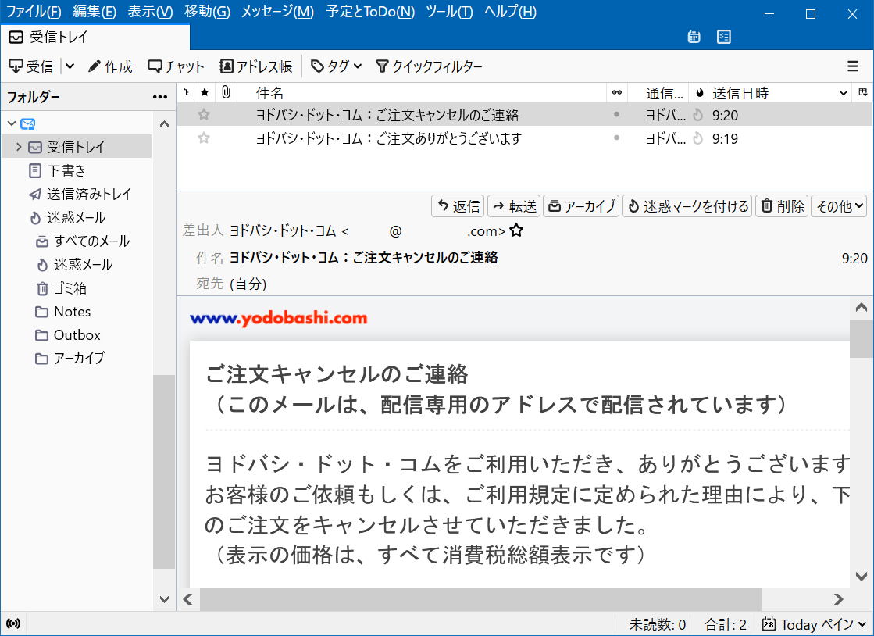Star the sender ヨドバシ・ドット・コム contact
Screen dimensions: 874x636
point(517,230)
